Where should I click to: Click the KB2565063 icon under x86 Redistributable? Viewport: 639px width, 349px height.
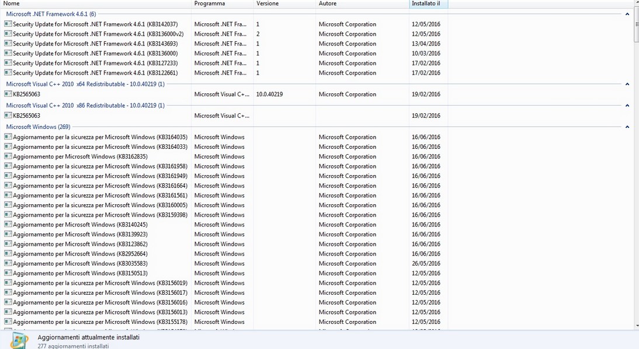(8, 116)
